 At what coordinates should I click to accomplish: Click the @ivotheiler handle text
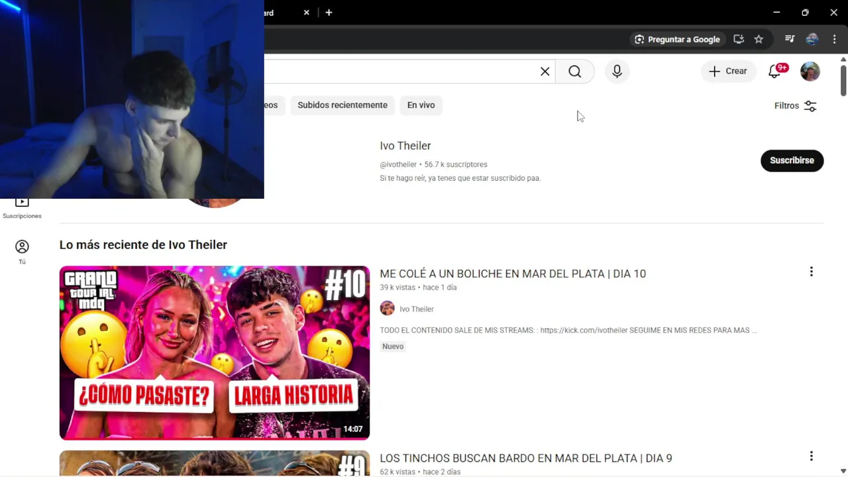pyautogui.click(x=398, y=164)
